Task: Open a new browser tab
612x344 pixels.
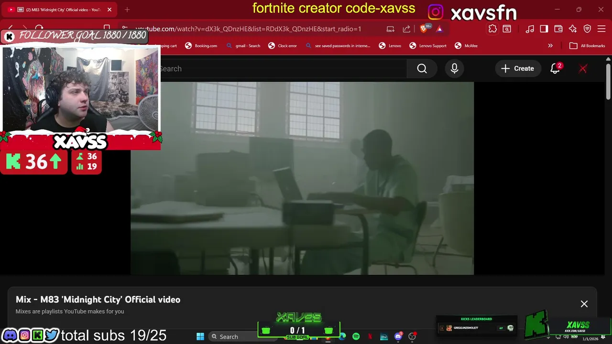Action: (x=127, y=10)
